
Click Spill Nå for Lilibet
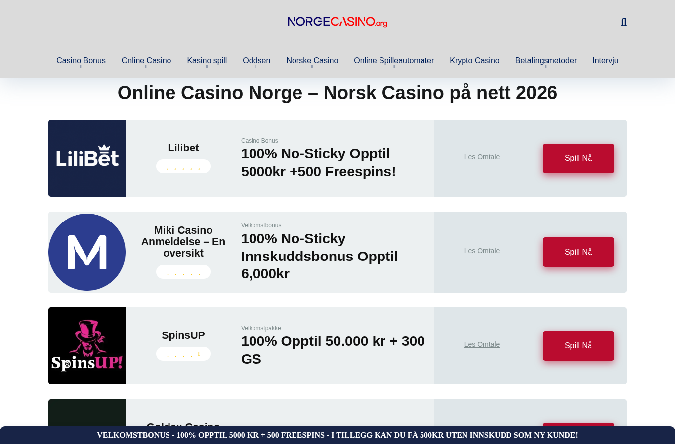pos(578,158)
